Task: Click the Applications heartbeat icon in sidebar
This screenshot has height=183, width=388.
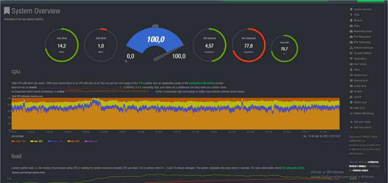Action: point(351,58)
